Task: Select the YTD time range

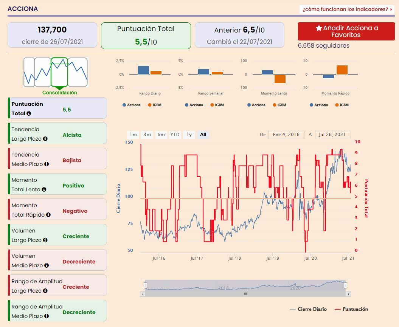Action: tap(175, 135)
